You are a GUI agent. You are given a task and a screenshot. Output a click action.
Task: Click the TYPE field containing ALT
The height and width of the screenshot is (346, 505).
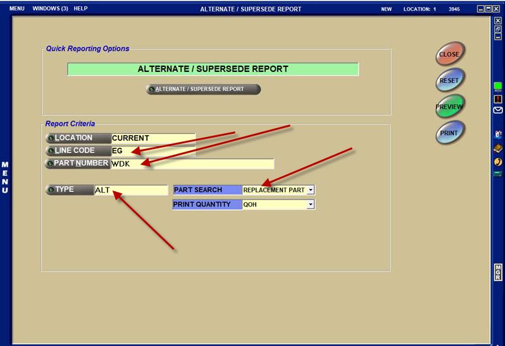130,189
